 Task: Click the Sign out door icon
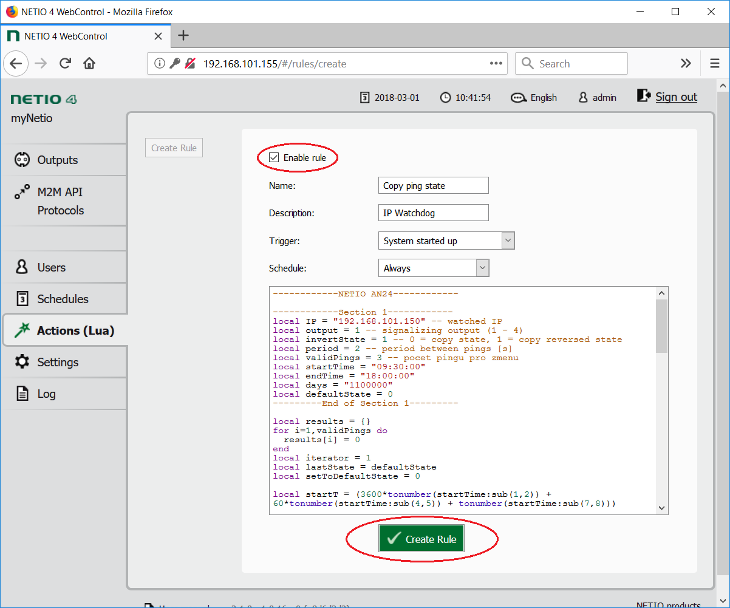click(644, 95)
